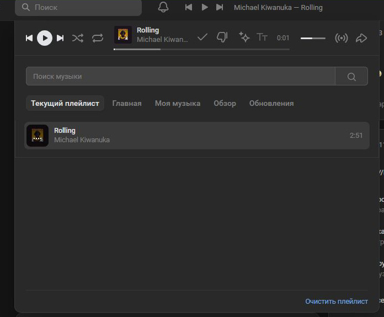The height and width of the screenshot is (317, 384).
Task: Click the Очистить плейлист link
Action: pos(337,301)
